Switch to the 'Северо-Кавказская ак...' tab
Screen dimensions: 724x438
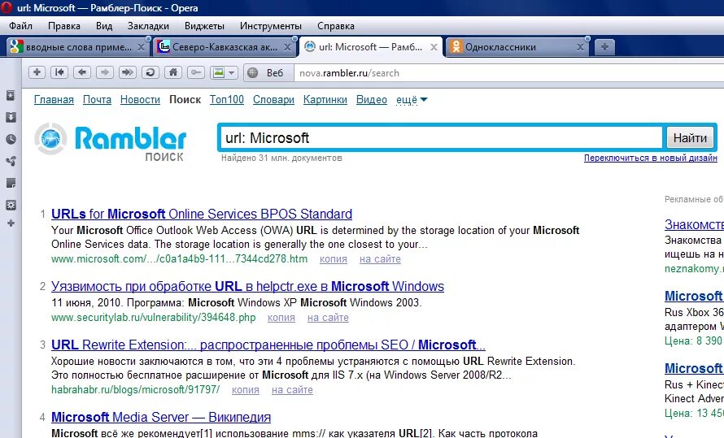[x=225, y=47]
